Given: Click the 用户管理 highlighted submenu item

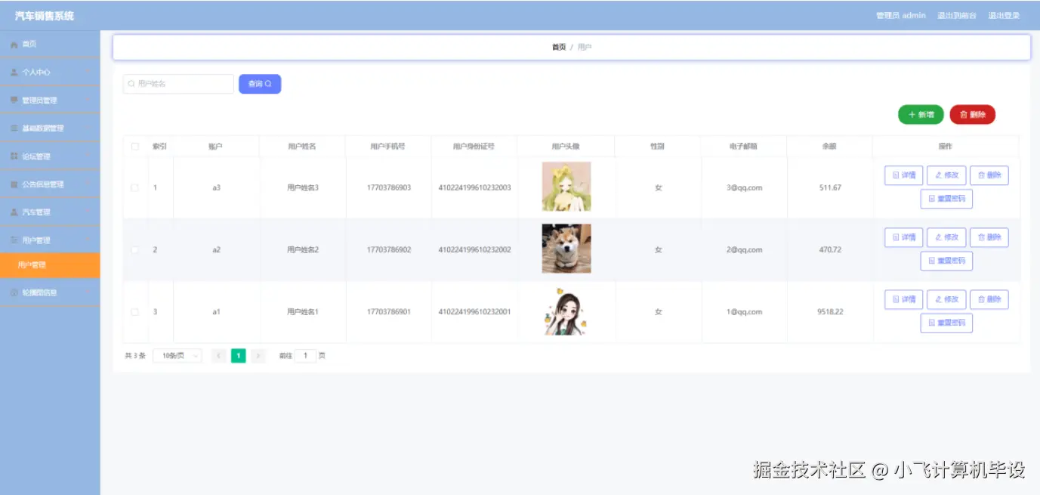Looking at the screenshot, I should coord(51,265).
